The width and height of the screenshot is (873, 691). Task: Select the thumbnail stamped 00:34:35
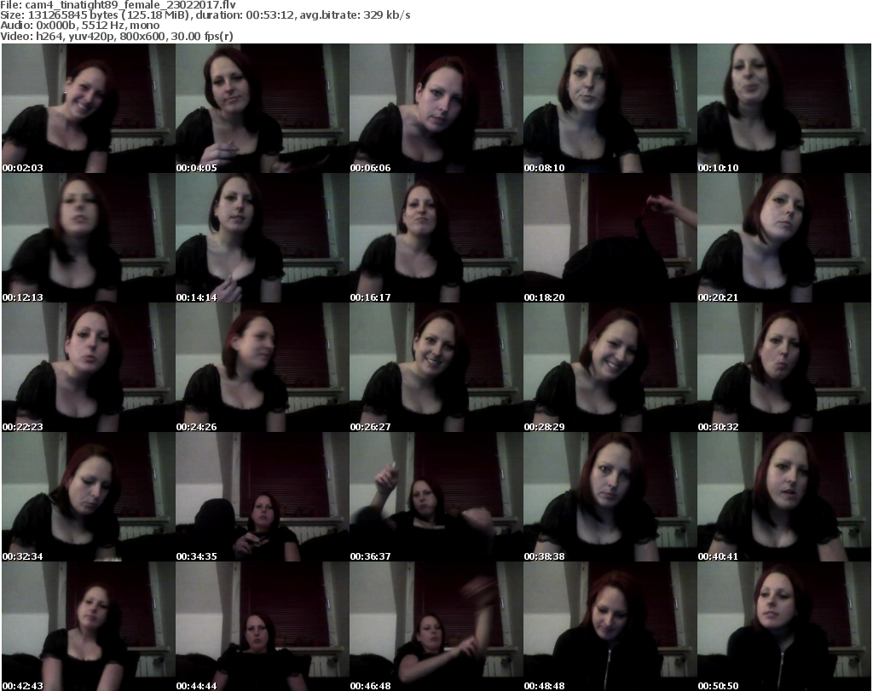[x=263, y=497]
